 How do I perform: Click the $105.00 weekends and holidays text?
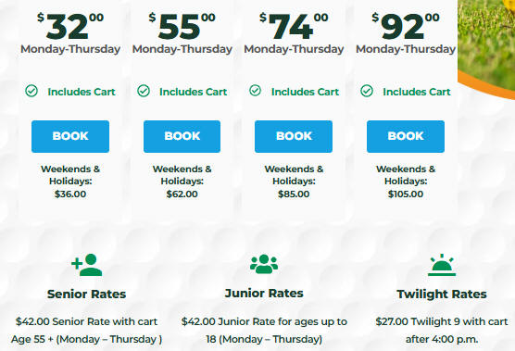[406, 194]
